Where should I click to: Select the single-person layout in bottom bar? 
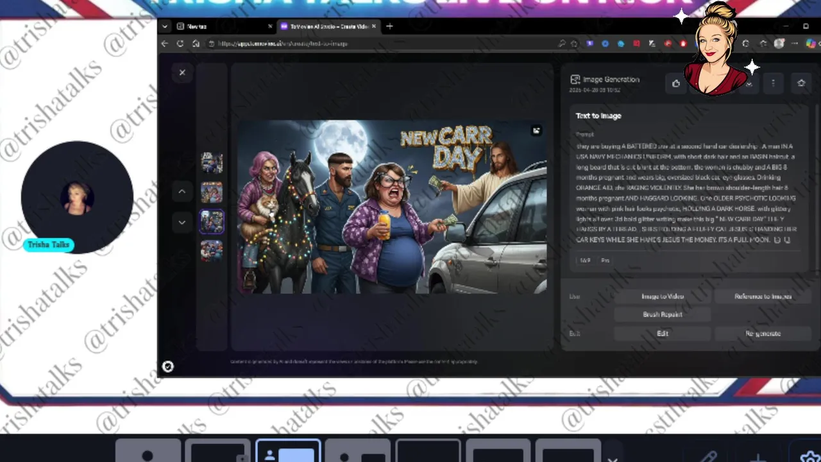(x=148, y=451)
